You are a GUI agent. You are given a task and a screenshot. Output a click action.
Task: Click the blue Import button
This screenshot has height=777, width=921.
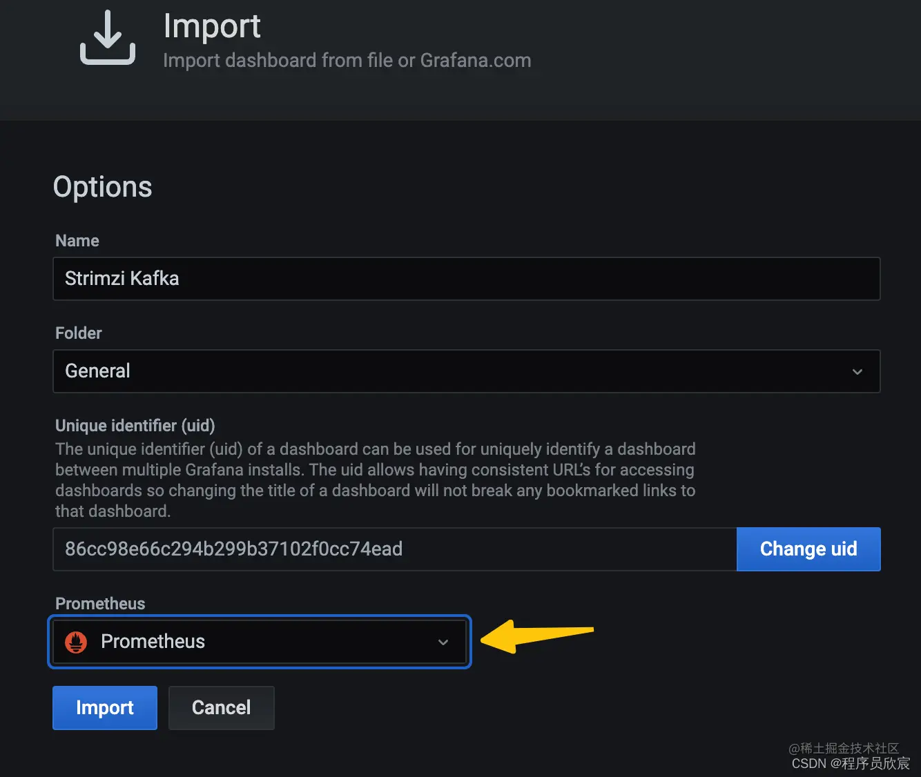pyautogui.click(x=105, y=707)
